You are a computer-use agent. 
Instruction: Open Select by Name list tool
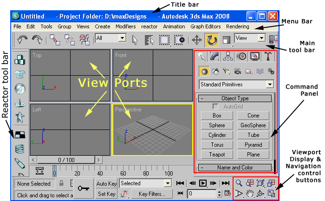click(x=149, y=40)
